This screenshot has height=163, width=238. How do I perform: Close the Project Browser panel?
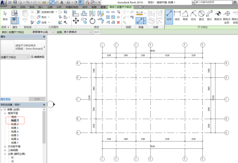point(44,105)
